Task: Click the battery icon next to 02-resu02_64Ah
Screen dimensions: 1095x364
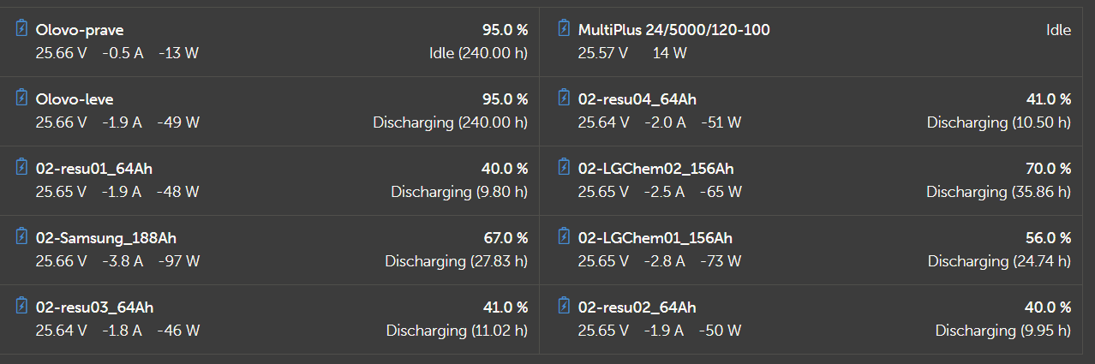Action: tap(564, 307)
